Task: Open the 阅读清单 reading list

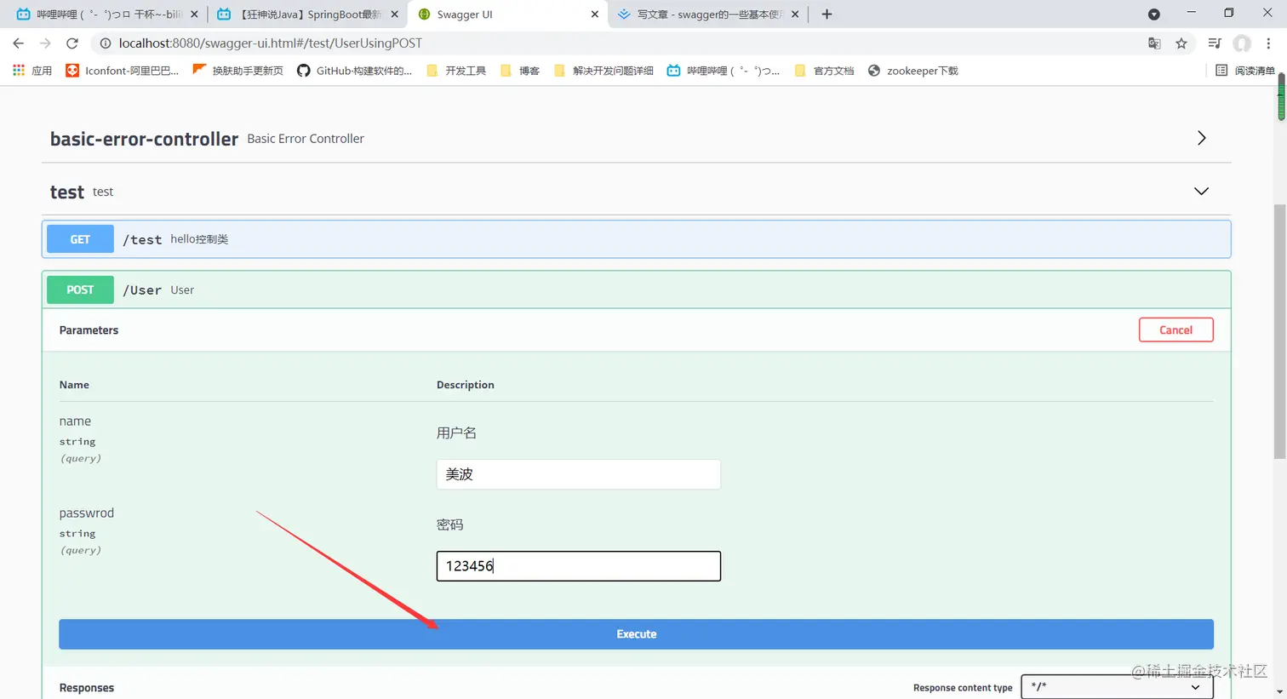Action: point(1245,71)
